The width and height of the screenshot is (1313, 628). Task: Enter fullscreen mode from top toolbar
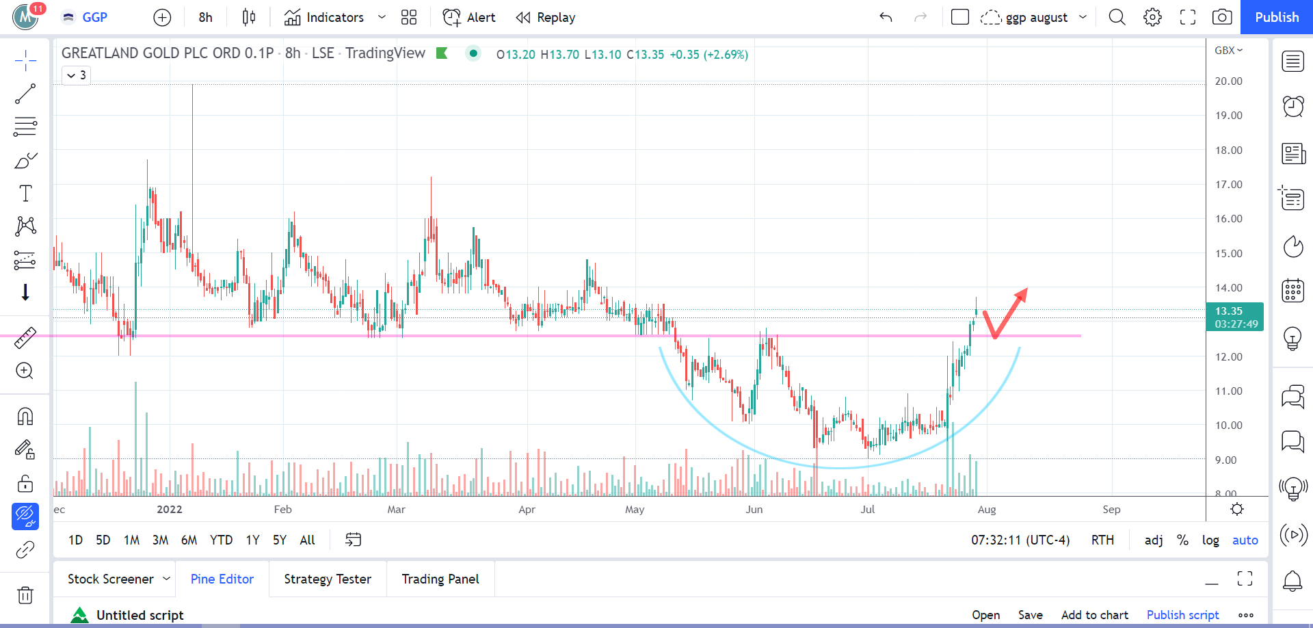pos(1188,17)
